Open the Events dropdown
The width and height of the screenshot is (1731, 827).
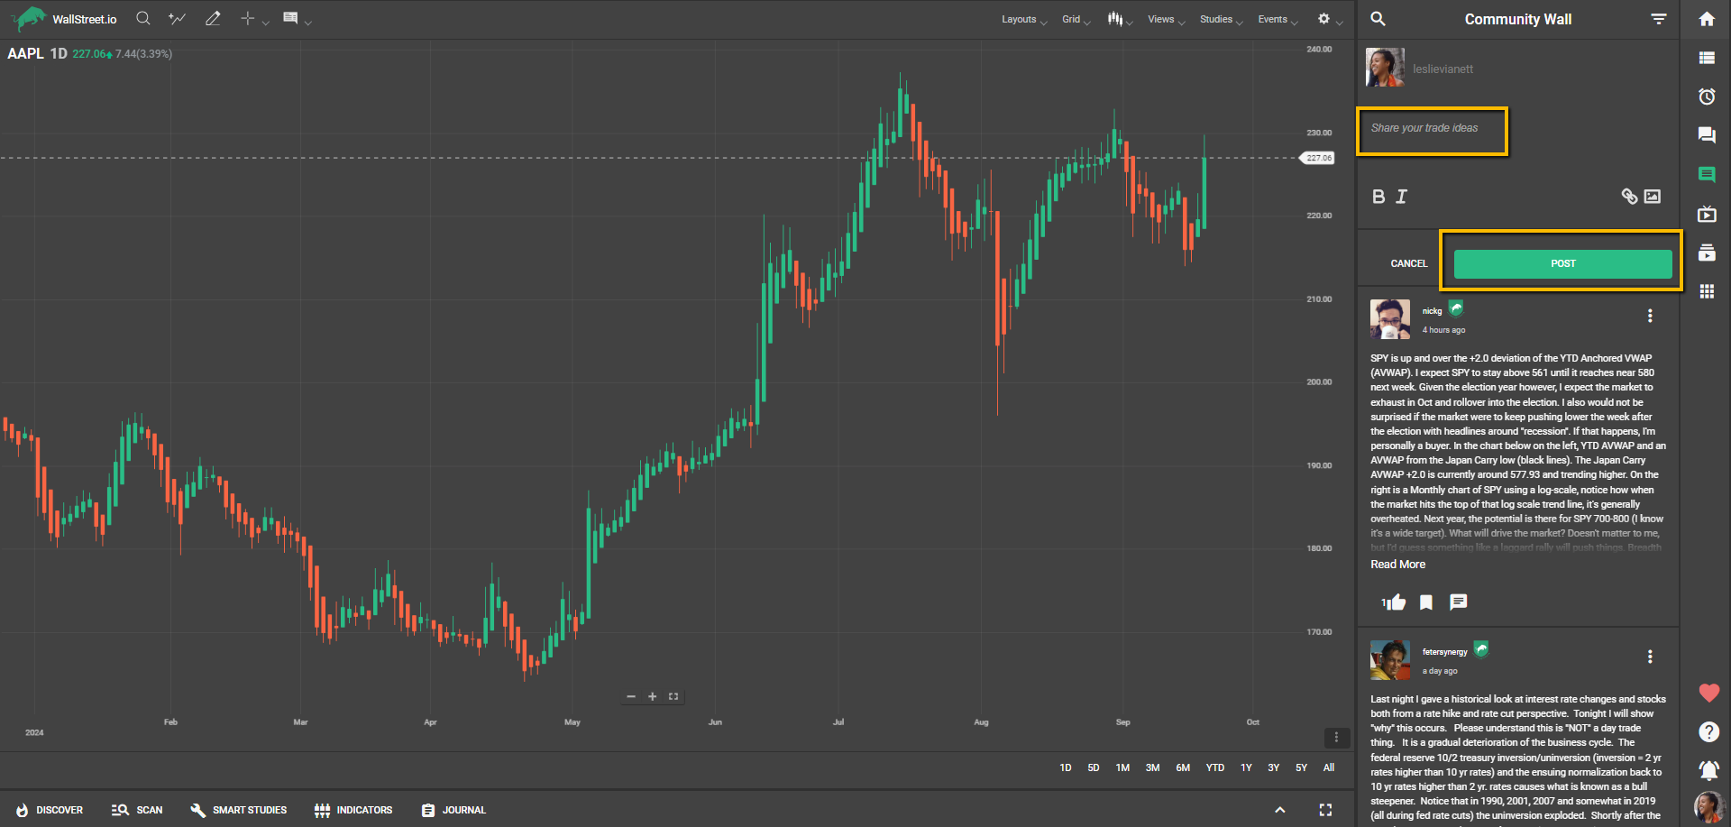[1277, 19]
